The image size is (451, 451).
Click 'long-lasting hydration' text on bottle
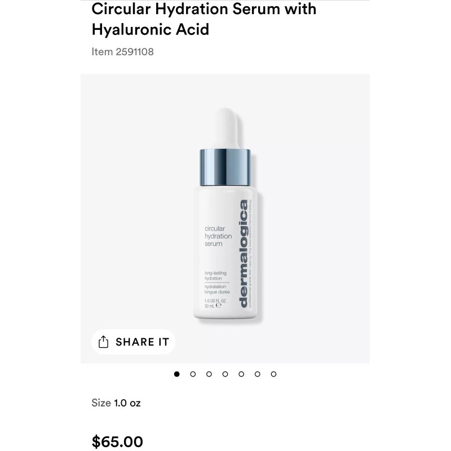pos(215,276)
